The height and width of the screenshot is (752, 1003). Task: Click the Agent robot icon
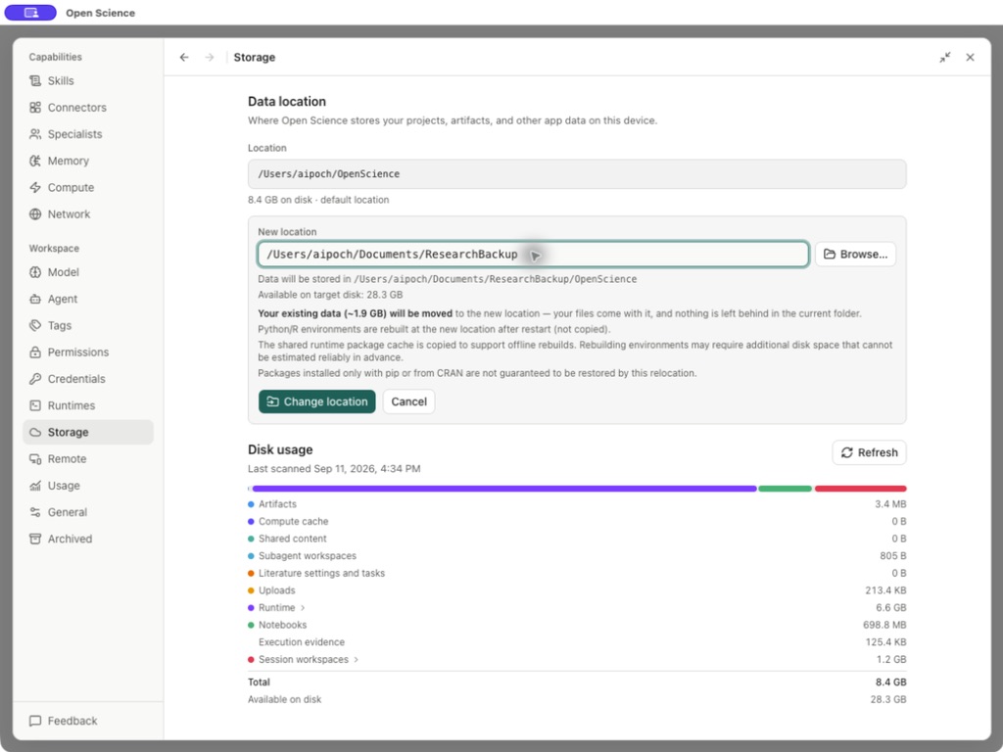(35, 299)
